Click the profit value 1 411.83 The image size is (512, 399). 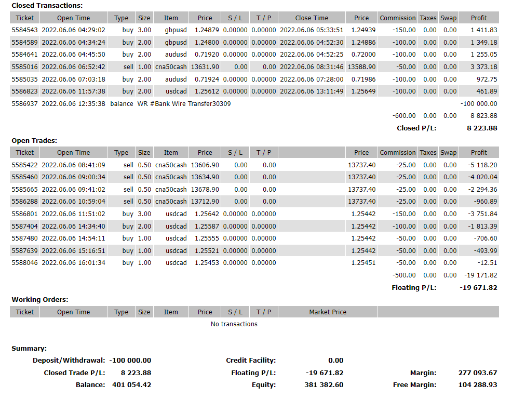pyautogui.click(x=483, y=30)
